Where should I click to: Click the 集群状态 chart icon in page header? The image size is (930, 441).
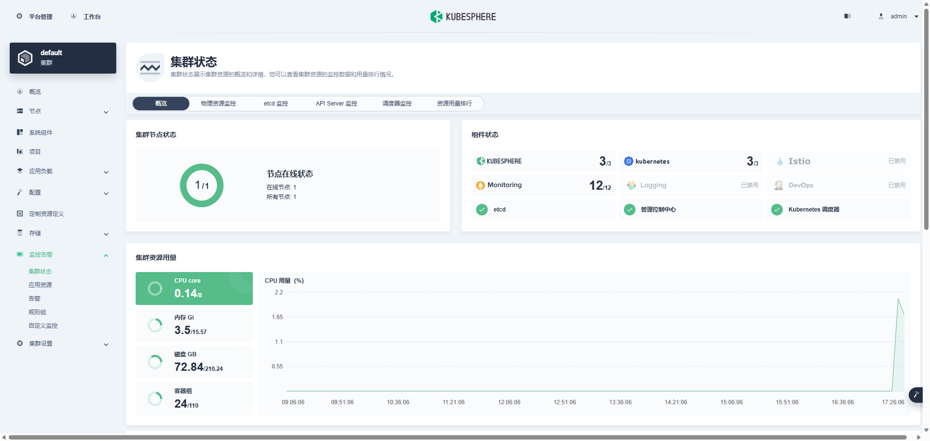[x=150, y=68]
